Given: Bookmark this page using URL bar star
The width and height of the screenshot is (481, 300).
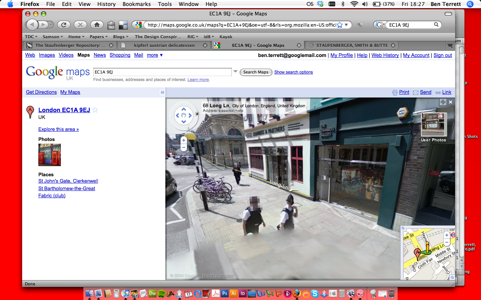Looking at the screenshot, I should click(x=340, y=25).
